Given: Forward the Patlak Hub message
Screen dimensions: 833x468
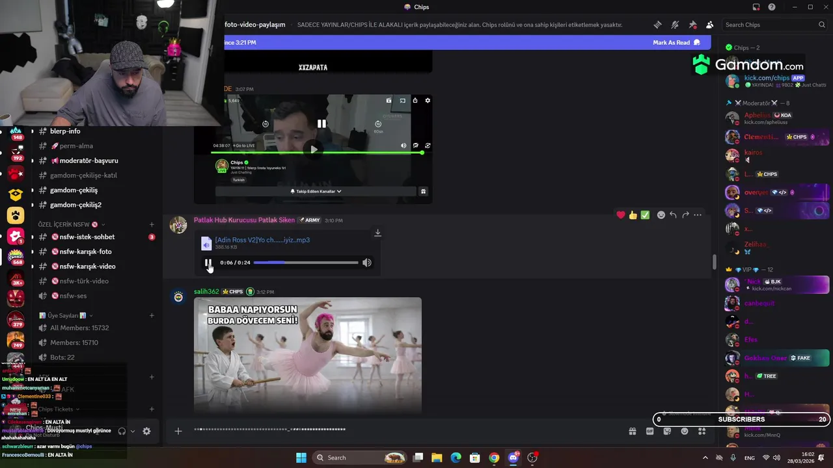Looking at the screenshot, I should coord(685,215).
